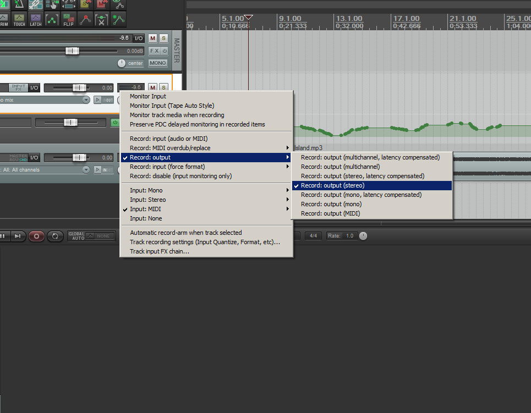Toggle the metronome icon in toolbar
This screenshot has width=531, height=413.
19,4
